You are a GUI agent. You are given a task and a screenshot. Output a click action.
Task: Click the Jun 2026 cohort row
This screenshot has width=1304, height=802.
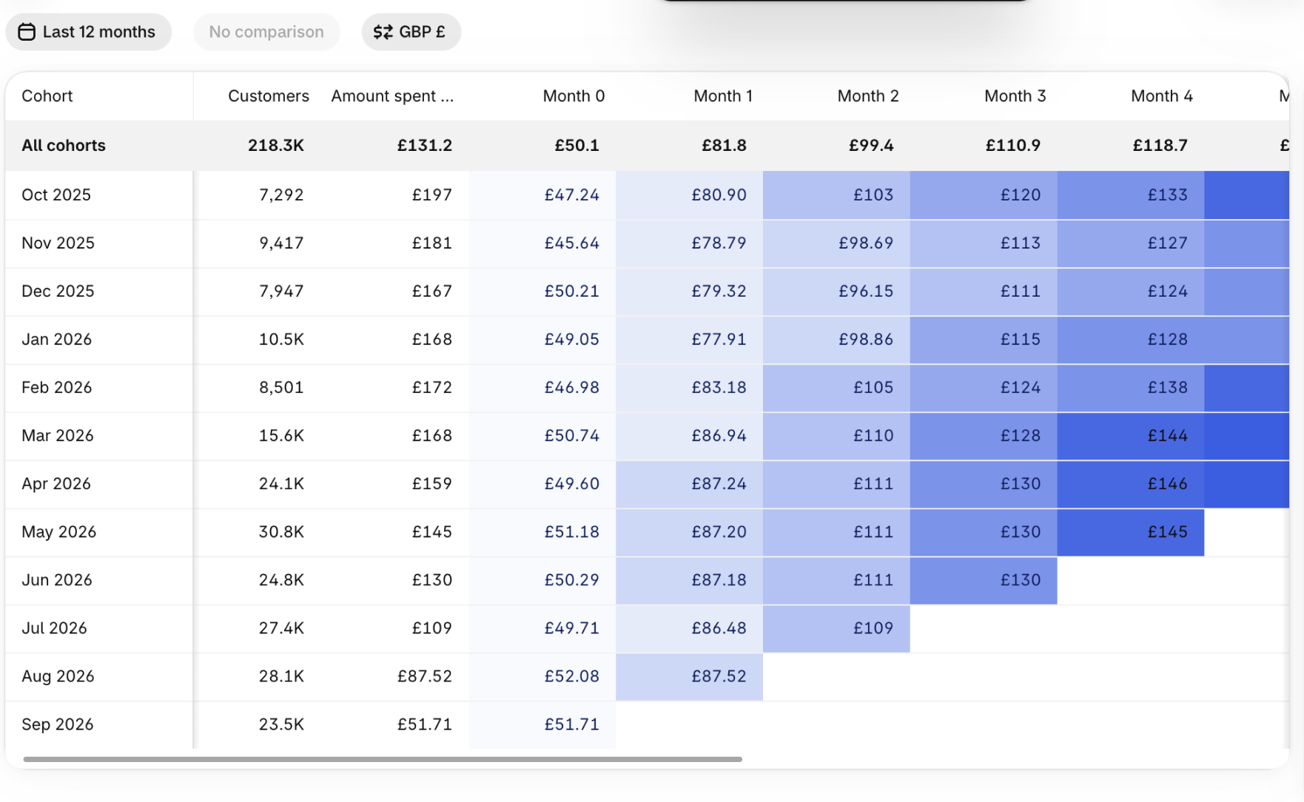pos(647,580)
